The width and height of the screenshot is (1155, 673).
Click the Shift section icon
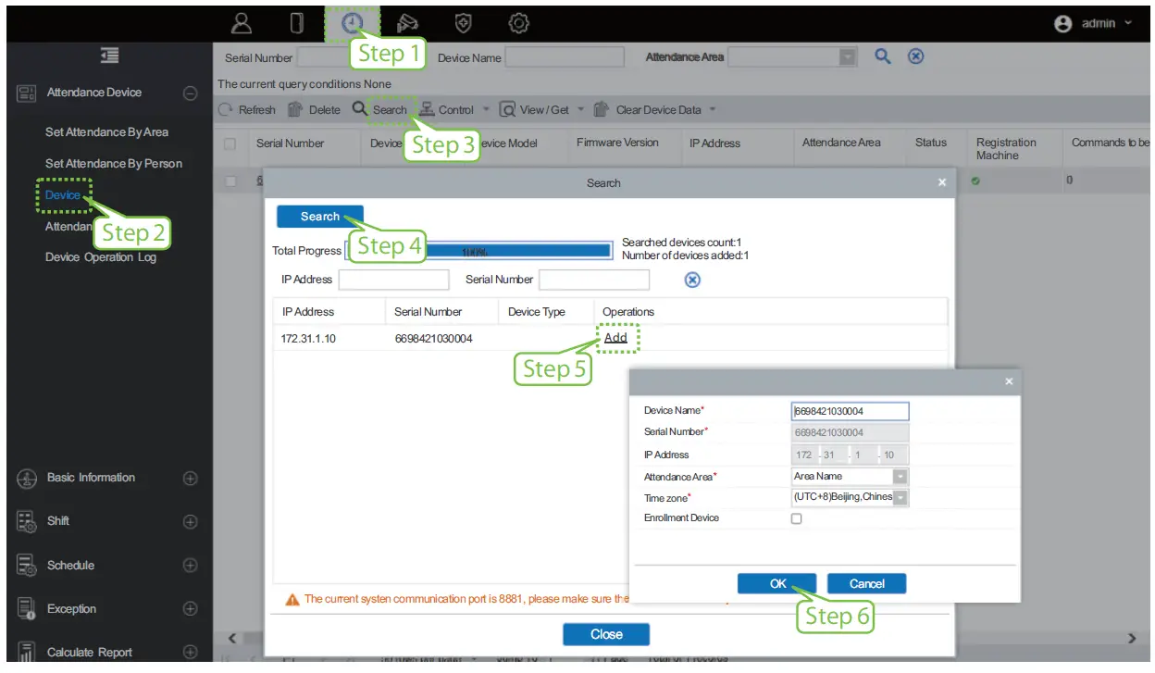(x=27, y=522)
